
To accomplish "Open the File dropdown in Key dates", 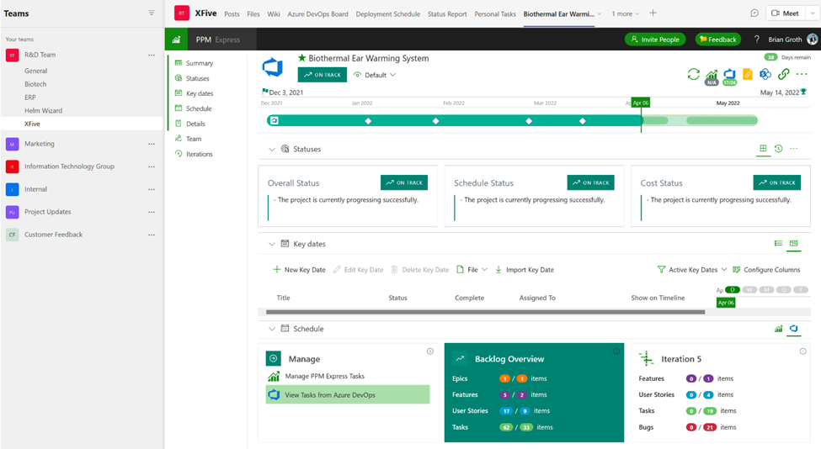I will click(472, 270).
